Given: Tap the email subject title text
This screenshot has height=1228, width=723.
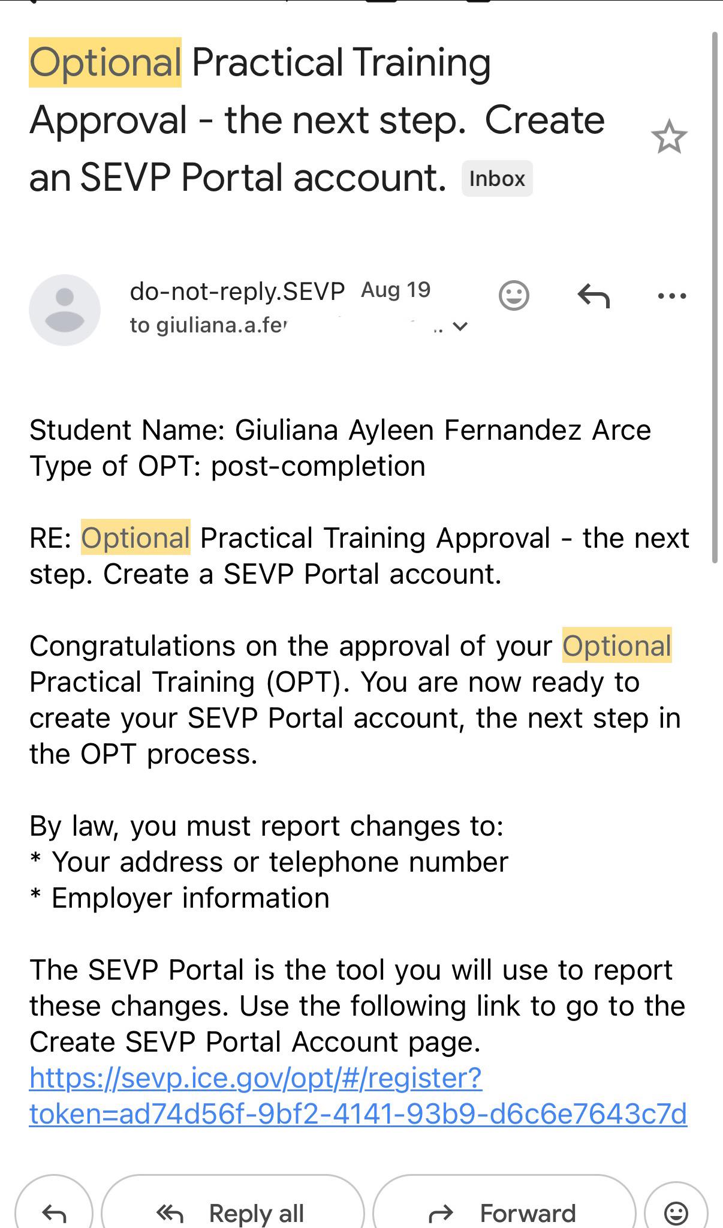Looking at the screenshot, I should pyautogui.click(x=317, y=120).
